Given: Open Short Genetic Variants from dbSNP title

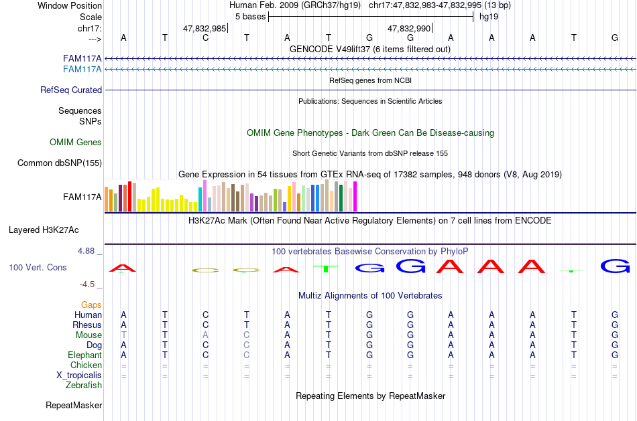Looking at the screenshot, I should 370,153.
